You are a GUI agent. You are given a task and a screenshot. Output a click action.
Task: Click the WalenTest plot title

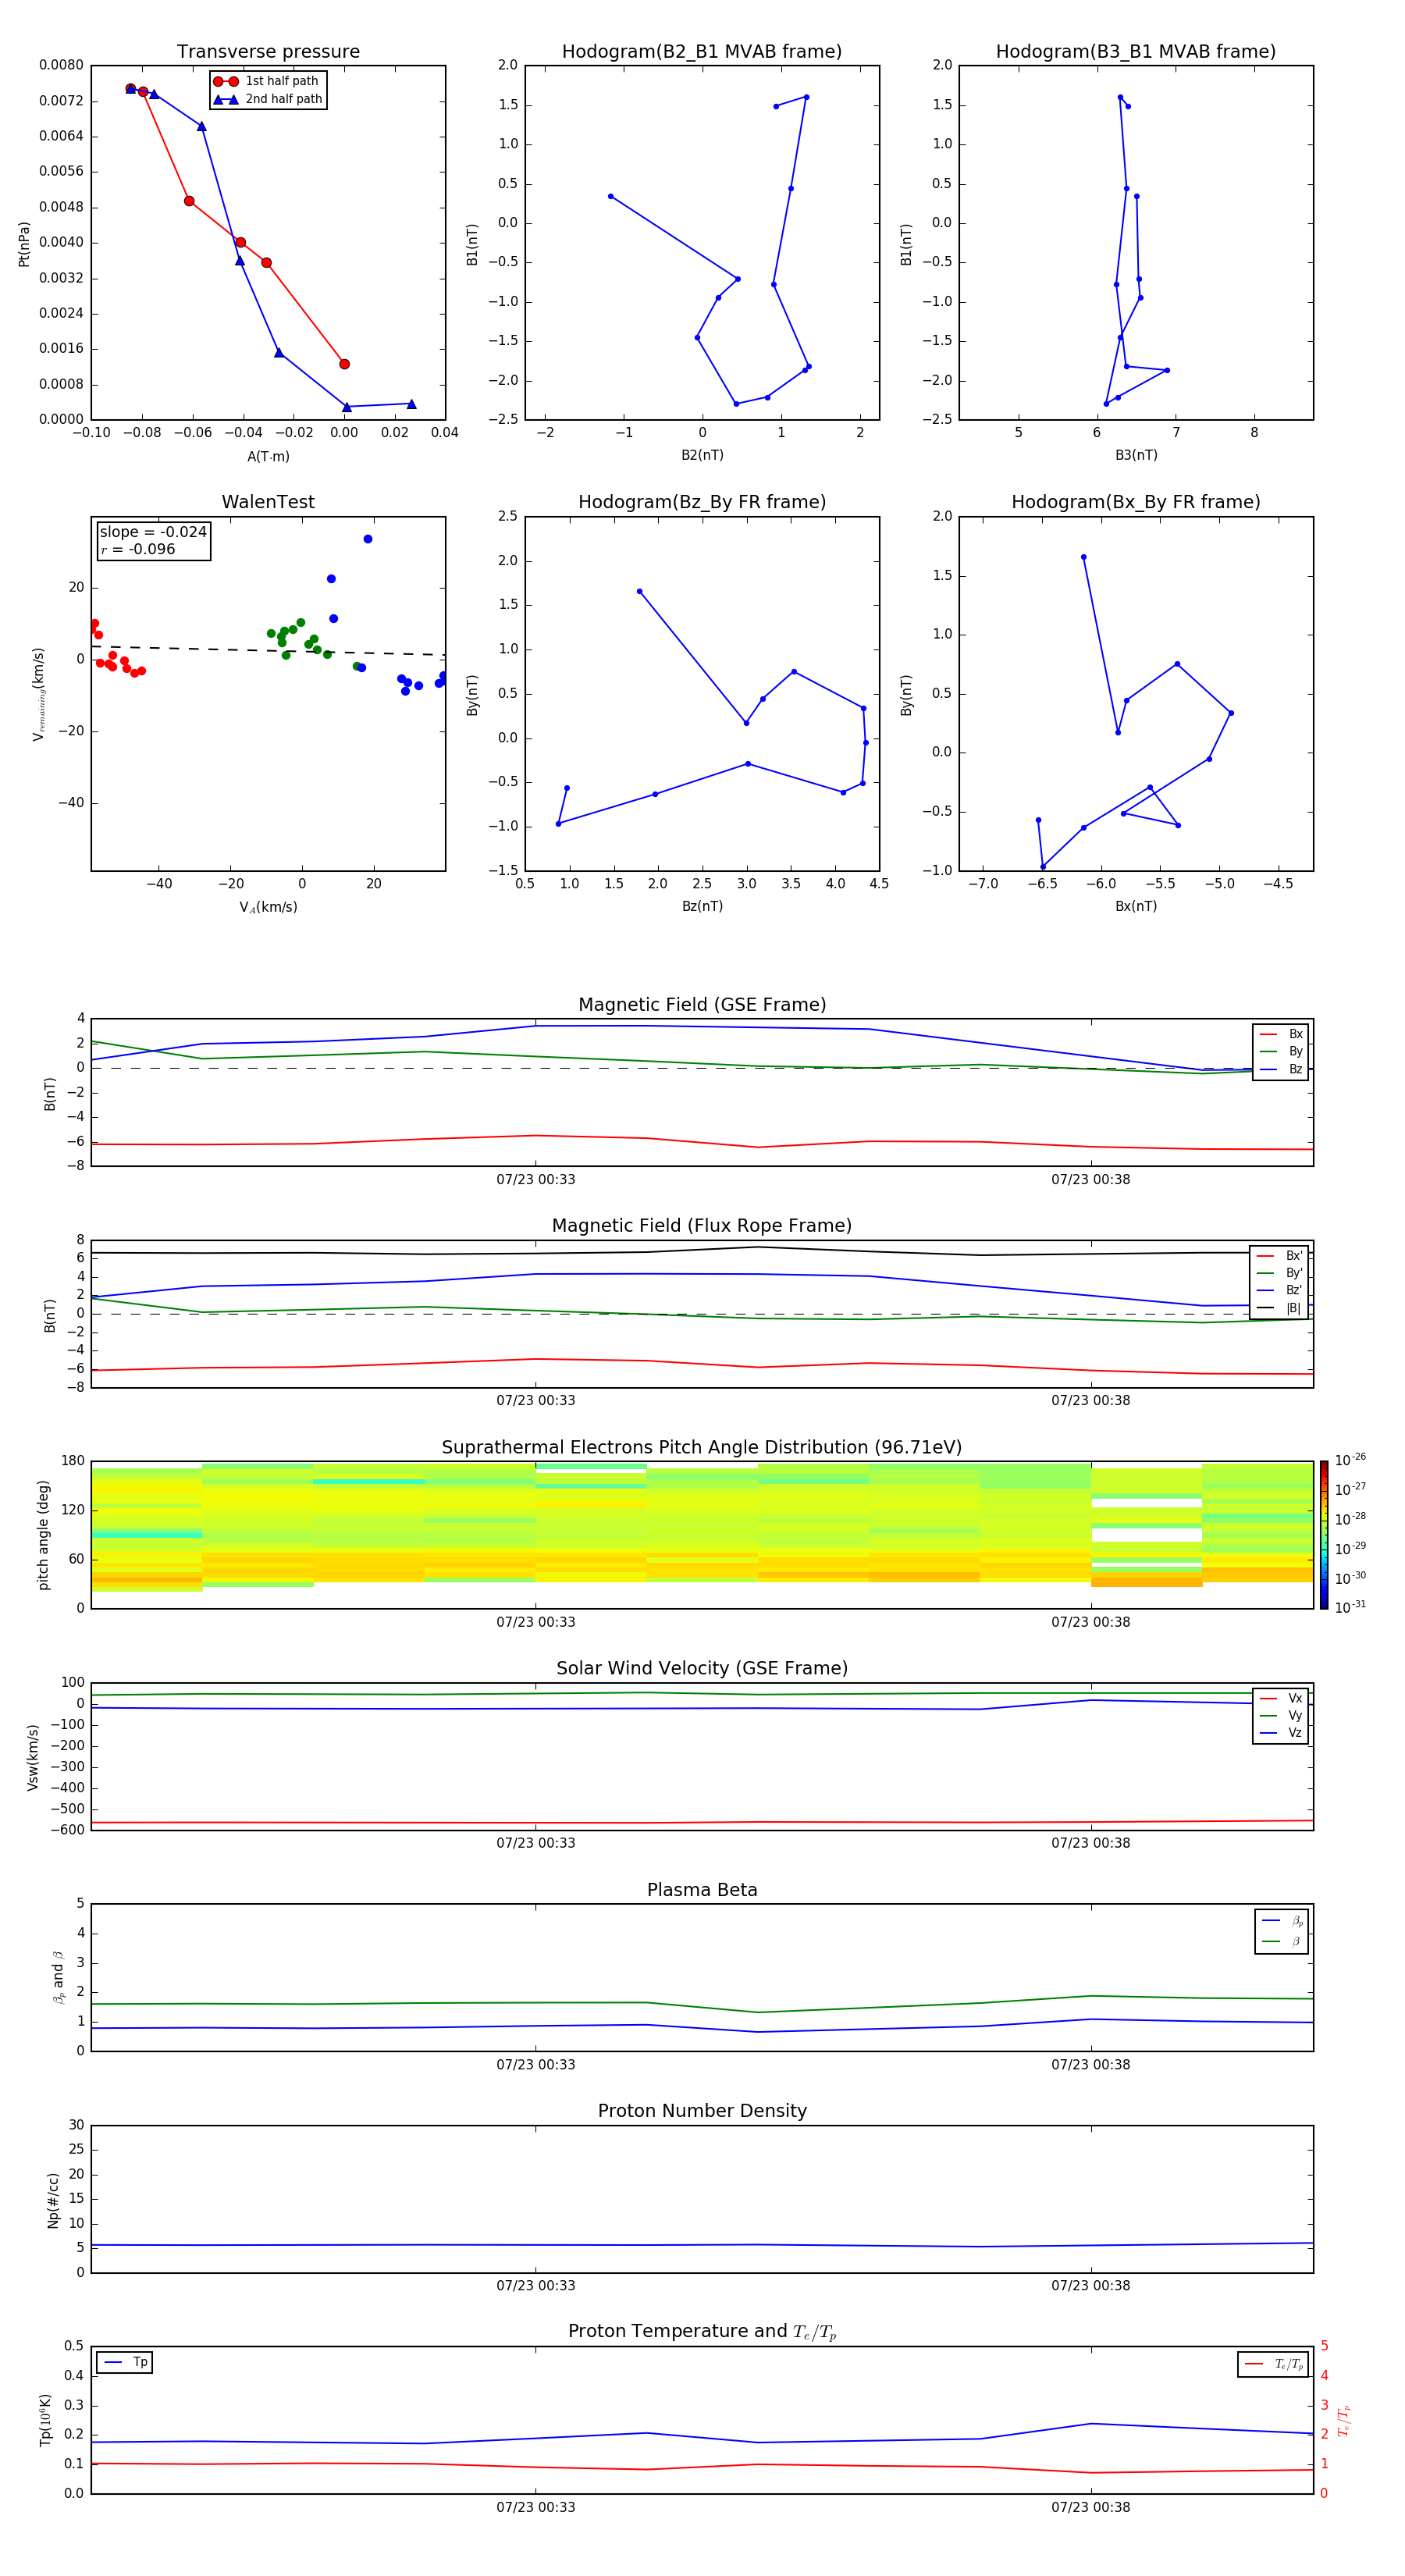(268, 502)
